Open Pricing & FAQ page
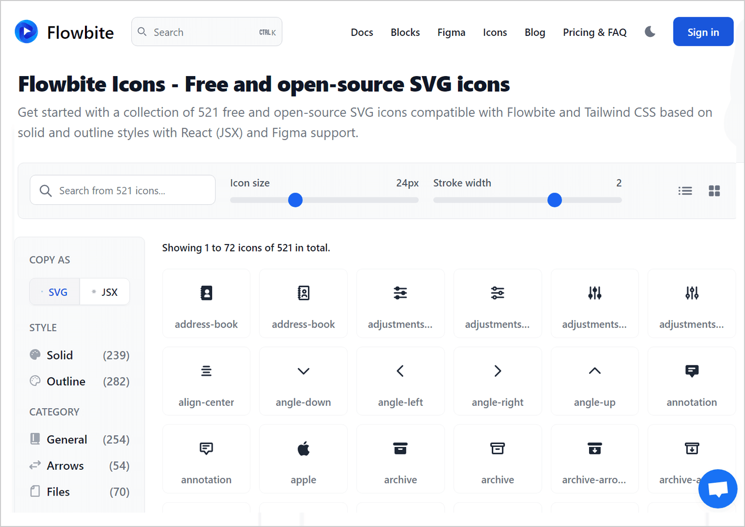745x527 pixels. 595,32
